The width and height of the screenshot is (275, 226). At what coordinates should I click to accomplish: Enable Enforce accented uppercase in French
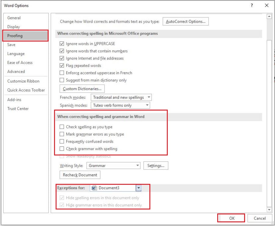(62, 73)
